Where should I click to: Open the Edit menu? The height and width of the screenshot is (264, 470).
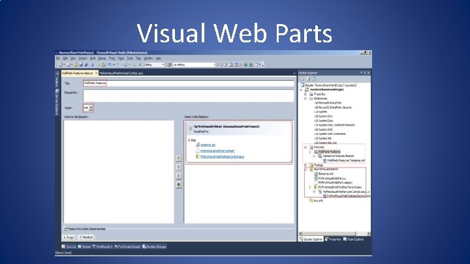[65, 59]
